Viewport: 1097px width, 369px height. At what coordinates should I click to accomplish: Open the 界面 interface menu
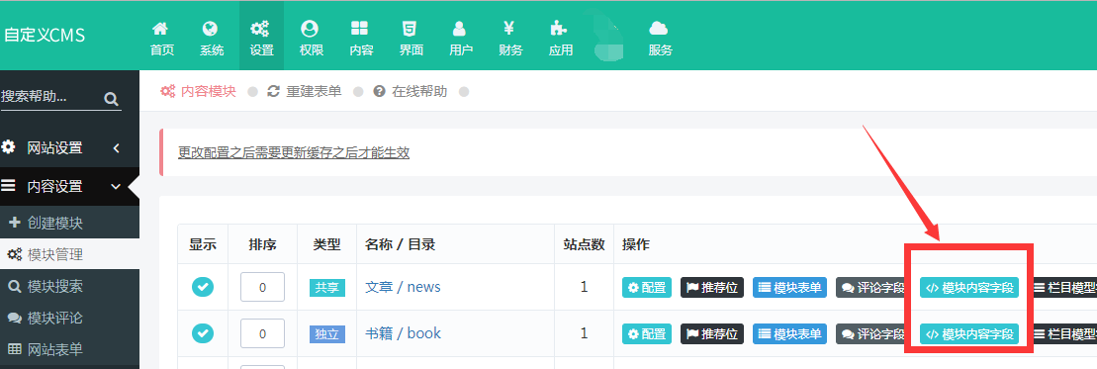pyautogui.click(x=411, y=39)
